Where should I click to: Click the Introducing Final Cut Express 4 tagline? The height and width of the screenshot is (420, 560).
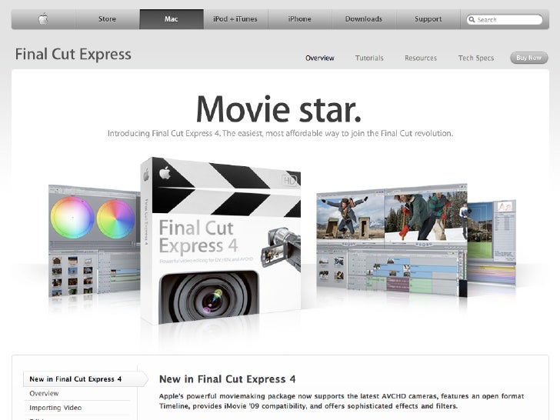click(280, 134)
